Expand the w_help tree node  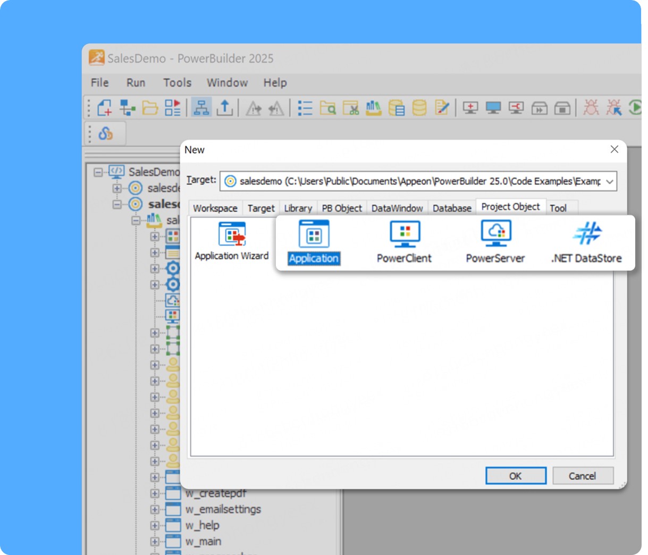pos(155,525)
